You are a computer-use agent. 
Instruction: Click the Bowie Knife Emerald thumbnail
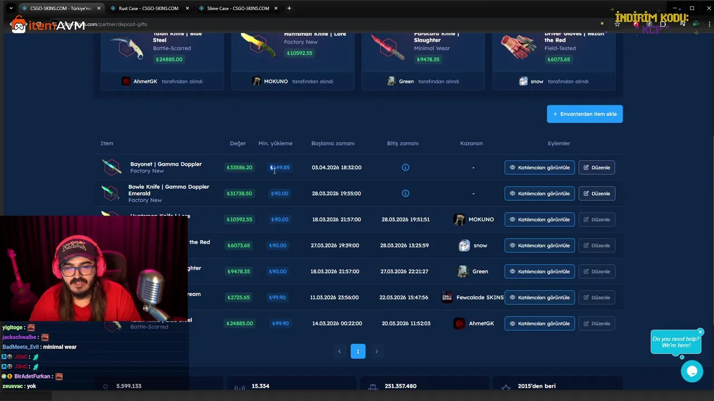(x=110, y=193)
